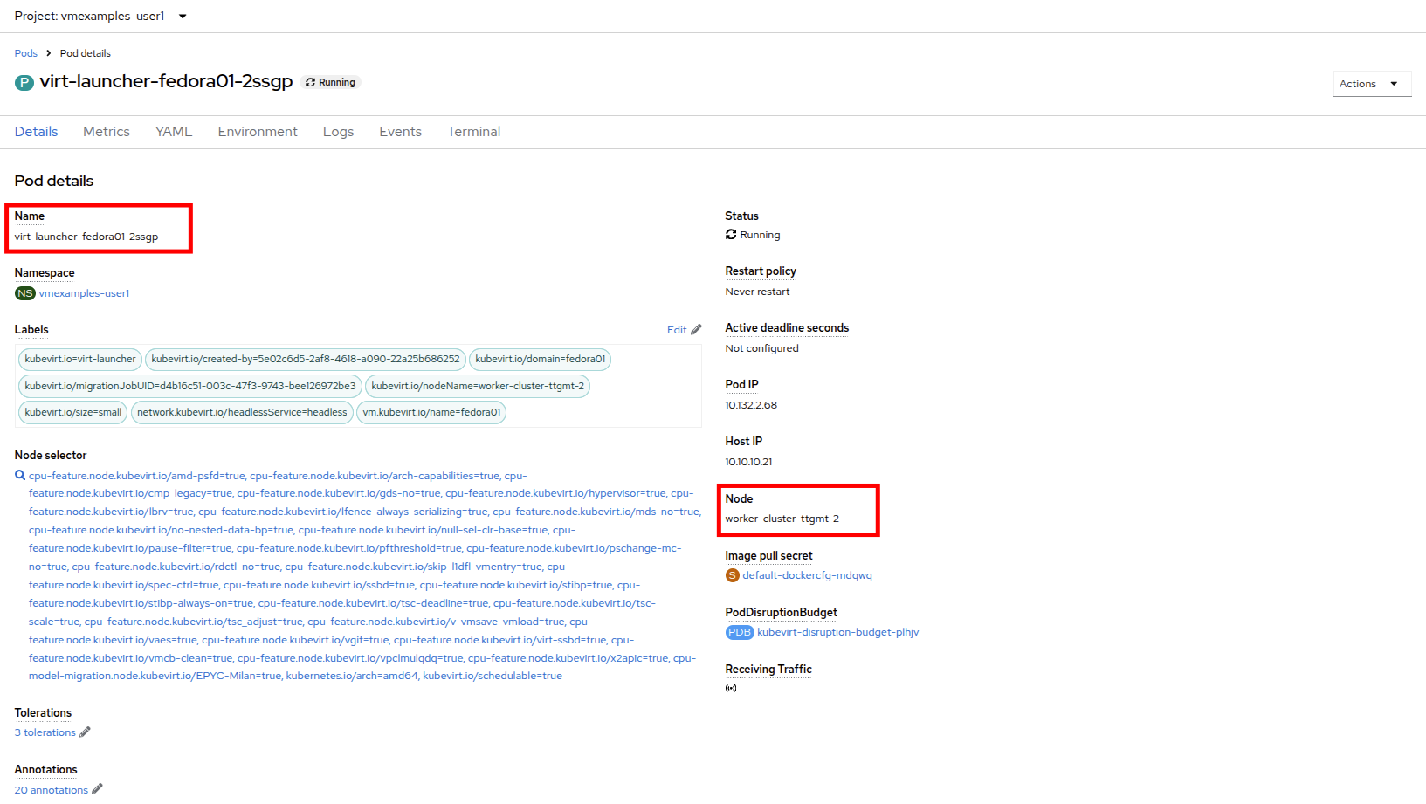The image size is (1426, 804).
Task: Click the magnifier icon in Node selector
Action: coord(20,476)
